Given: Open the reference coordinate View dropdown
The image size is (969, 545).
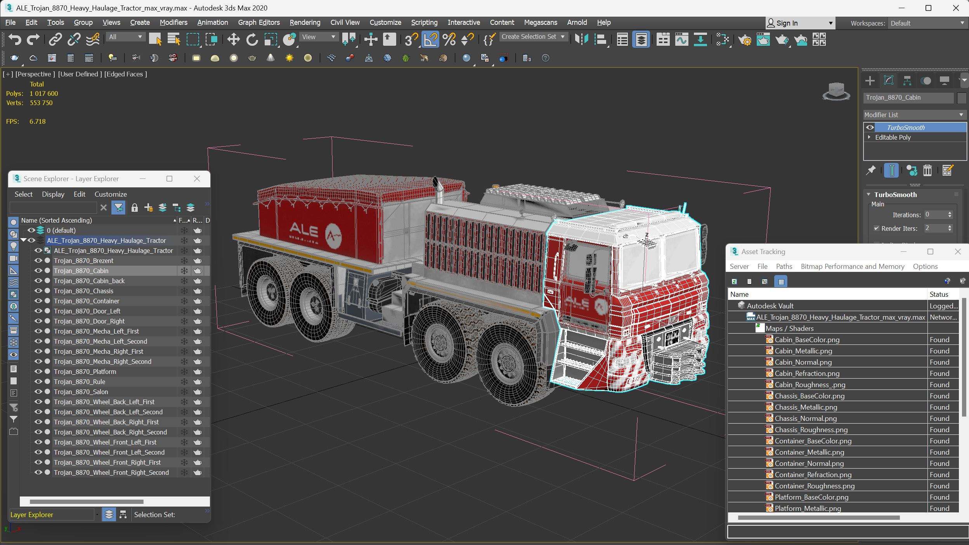Looking at the screenshot, I should [319, 37].
